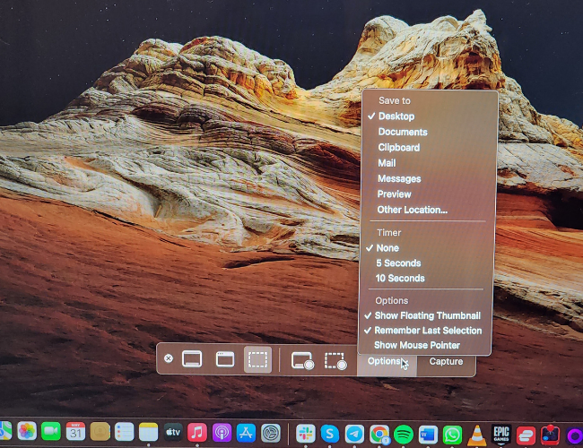The image size is (583, 448).
Task: Toggle Remember Last Selection option
Action: (428, 331)
